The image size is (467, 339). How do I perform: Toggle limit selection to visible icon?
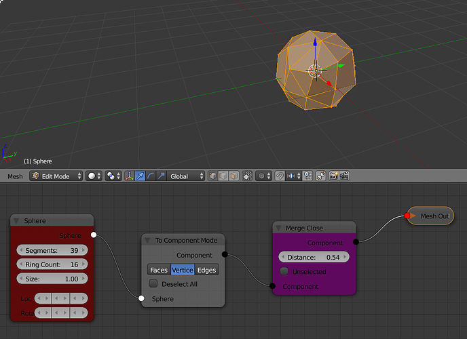[247, 176]
